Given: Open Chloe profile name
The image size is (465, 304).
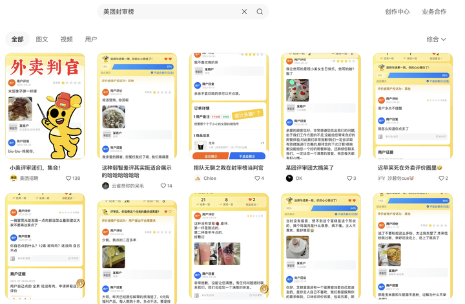Looking at the screenshot, I should (x=210, y=178).
